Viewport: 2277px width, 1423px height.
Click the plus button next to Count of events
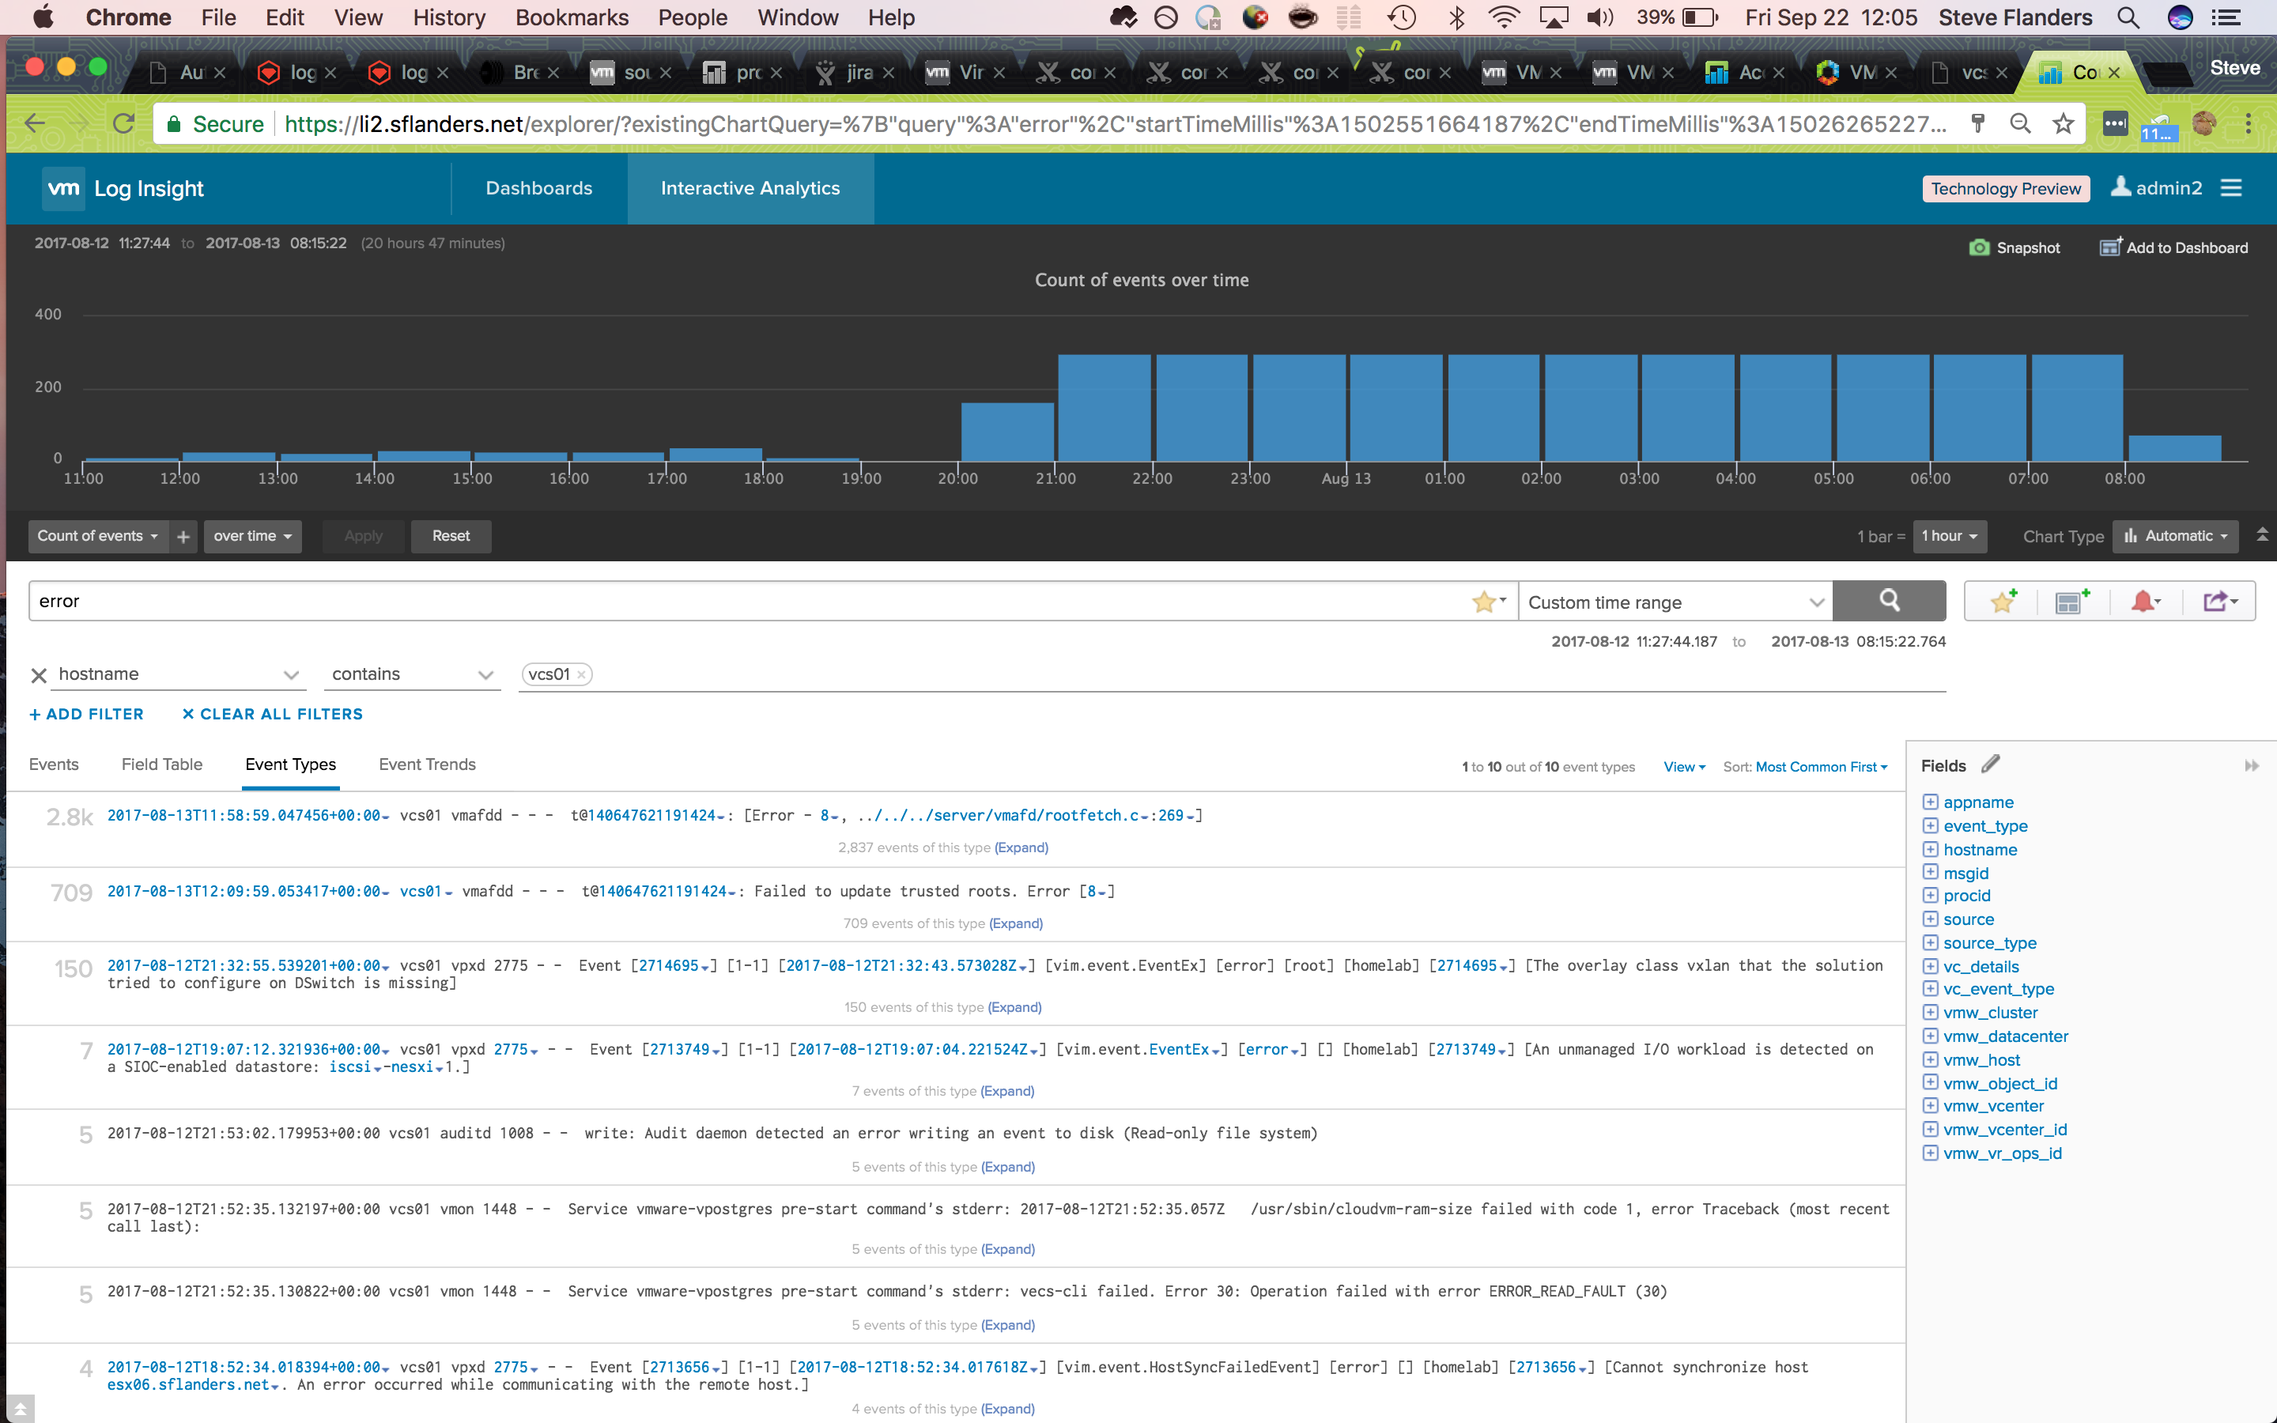point(183,537)
